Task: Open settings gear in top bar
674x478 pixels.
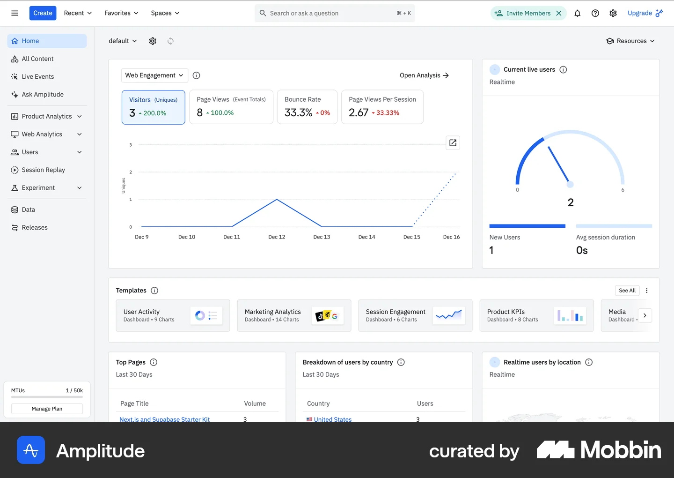Action: pos(613,13)
